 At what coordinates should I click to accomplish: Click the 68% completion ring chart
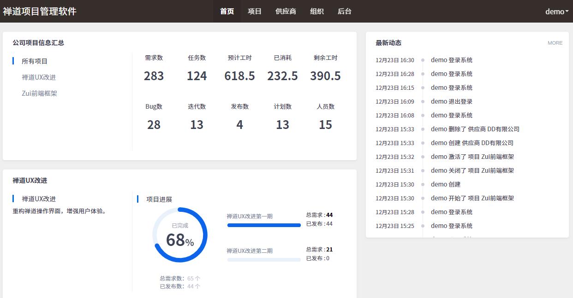coord(180,235)
